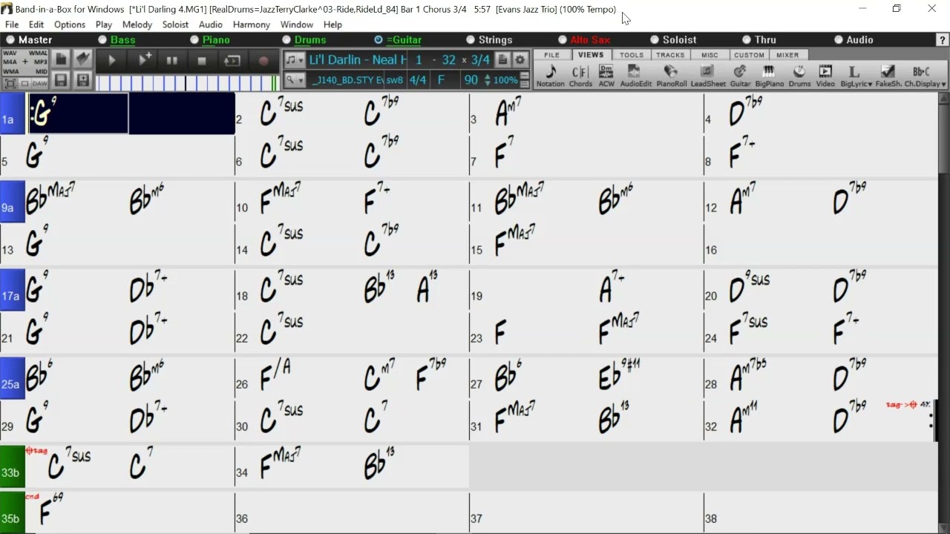Viewport: 950px width, 534px height.
Task: Open the Harmony menu
Action: point(251,24)
